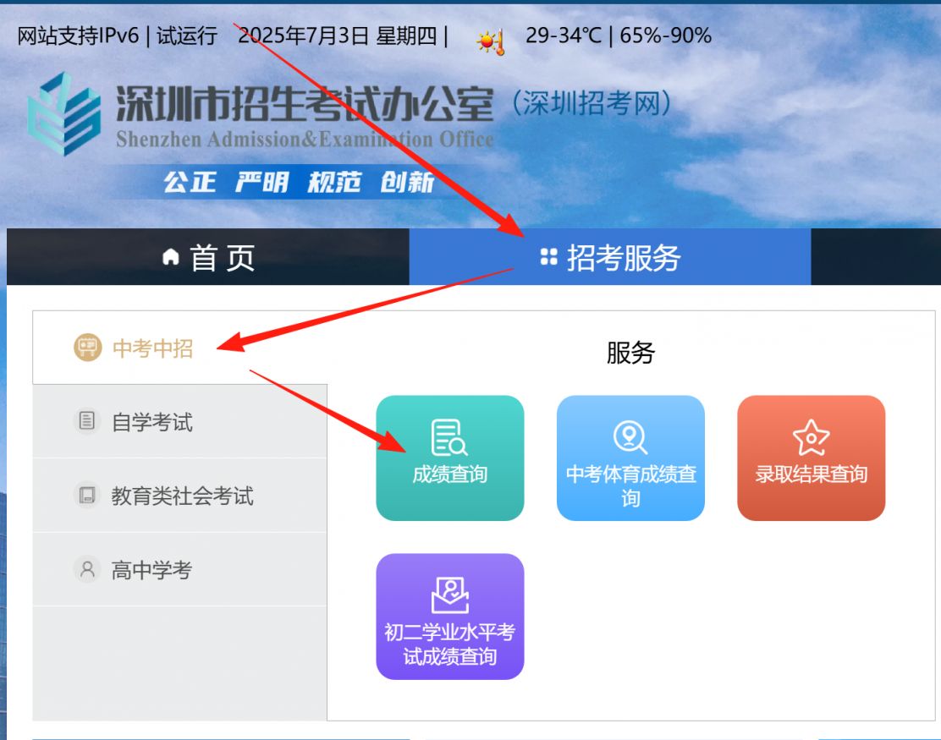
Task: Click the star icon in 录取结果查询
Action: (x=811, y=438)
